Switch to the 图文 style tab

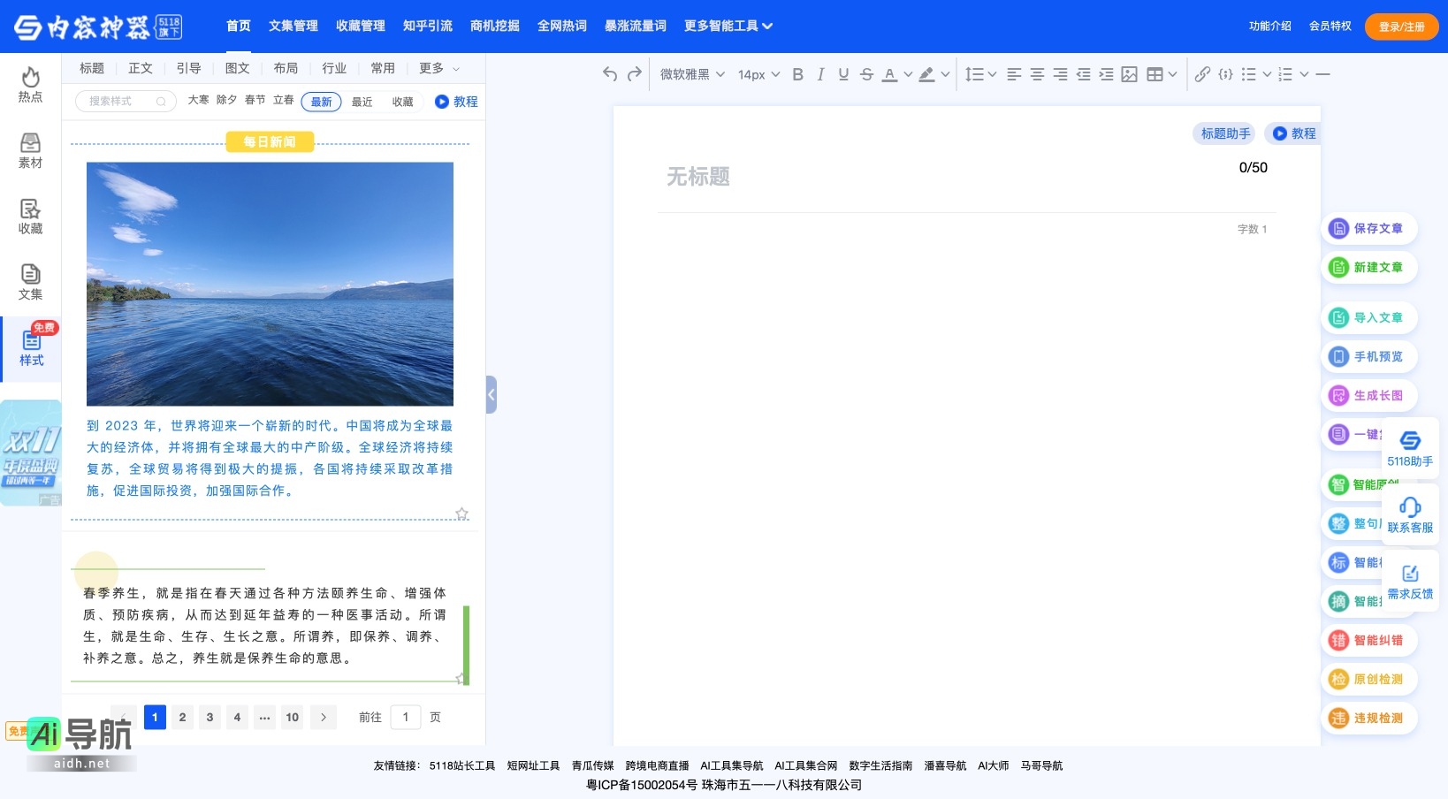[237, 68]
